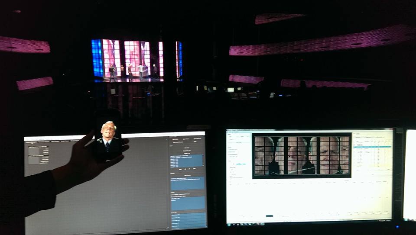416x235 pixels.
Task: Click the cyan slider bar in the left settings panel
Action: [x=240, y=164]
